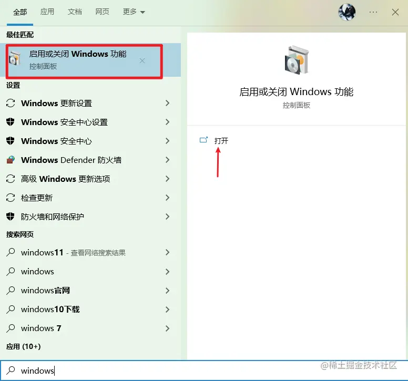The width and height of the screenshot is (408, 381).
Task: Expand arrow for Windows 安全中心
Action: (x=168, y=141)
